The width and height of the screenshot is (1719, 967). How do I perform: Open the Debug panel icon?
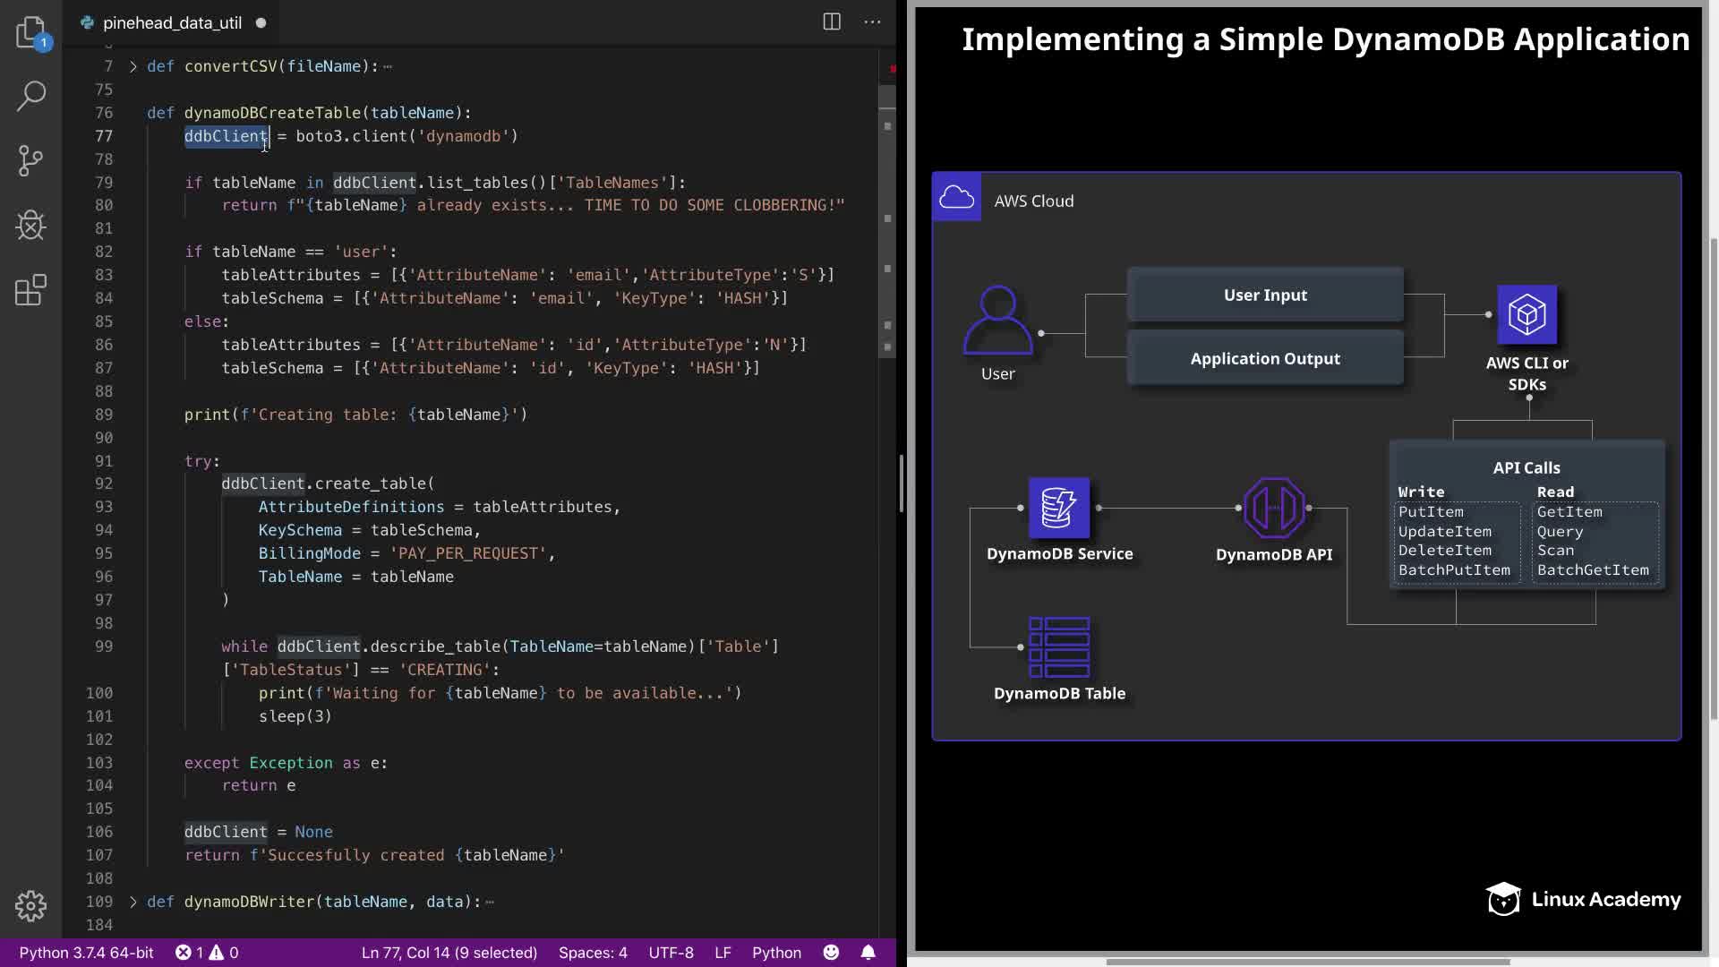[x=30, y=226]
